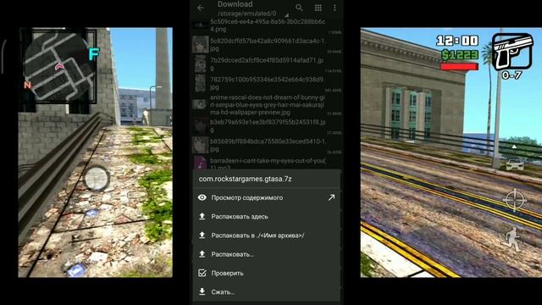Click the eye icon beside Просмотр содержимого
Screen dimensions: 542x305
(x=202, y=197)
